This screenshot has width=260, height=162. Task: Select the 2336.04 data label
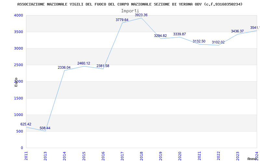64,67
